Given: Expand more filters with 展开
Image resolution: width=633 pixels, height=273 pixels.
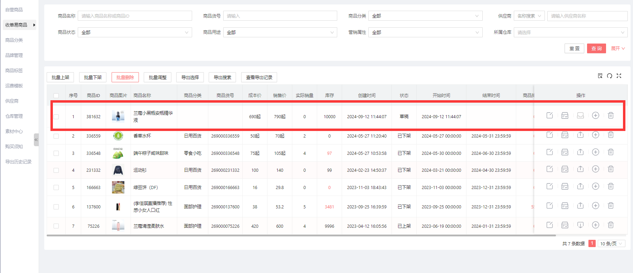Looking at the screenshot, I should click(618, 48).
